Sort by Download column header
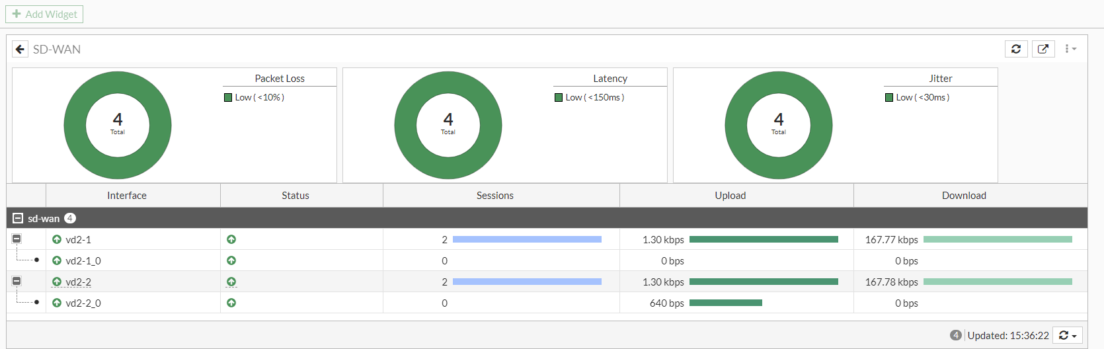 click(970, 196)
